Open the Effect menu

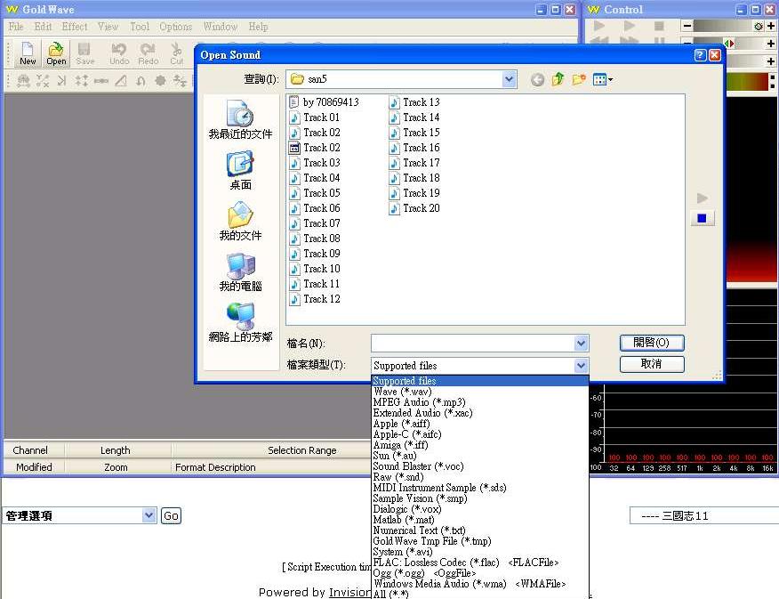coord(75,27)
